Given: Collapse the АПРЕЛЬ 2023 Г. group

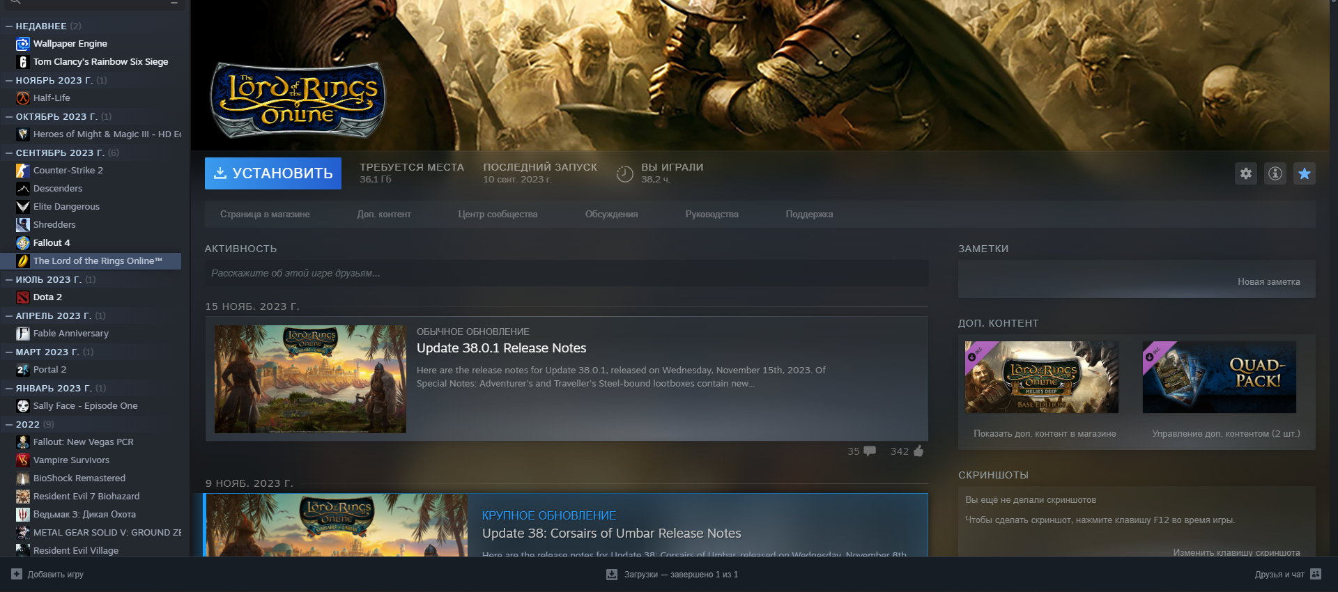Looking at the screenshot, I should click(9, 316).
